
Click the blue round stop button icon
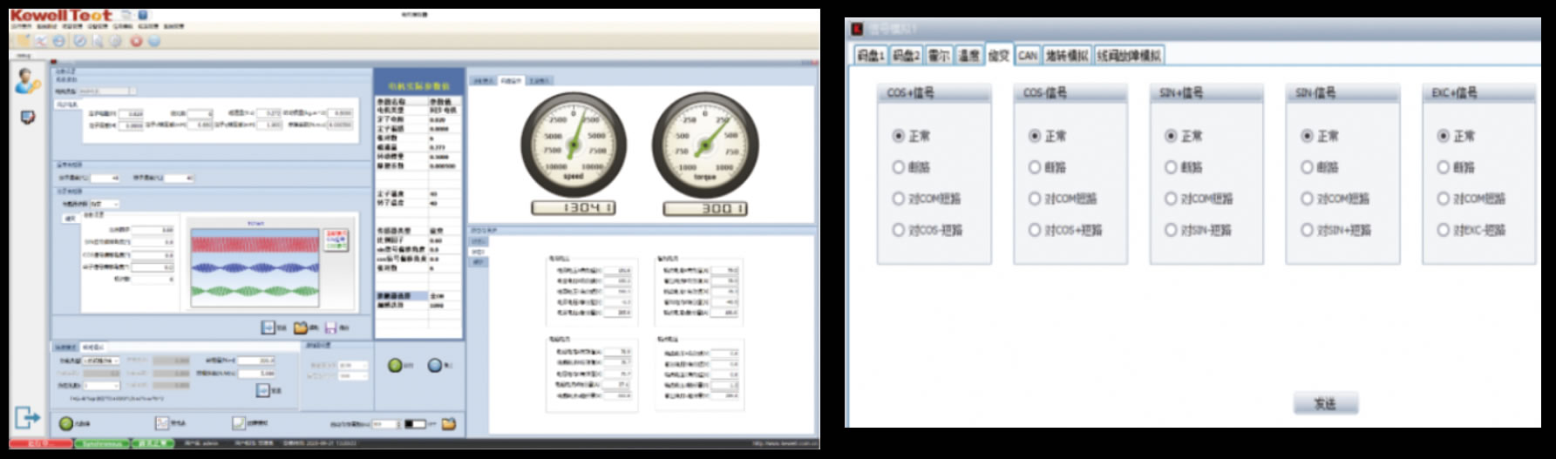coord(434,366)
